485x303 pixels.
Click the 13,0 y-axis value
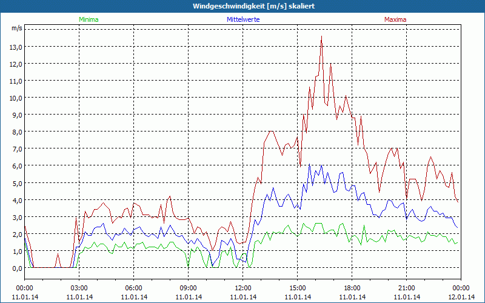pyautogui.click(x=15, y=47)
